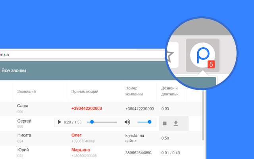
Task: Seek within the recording progress slider
Action: coord(102,122)
